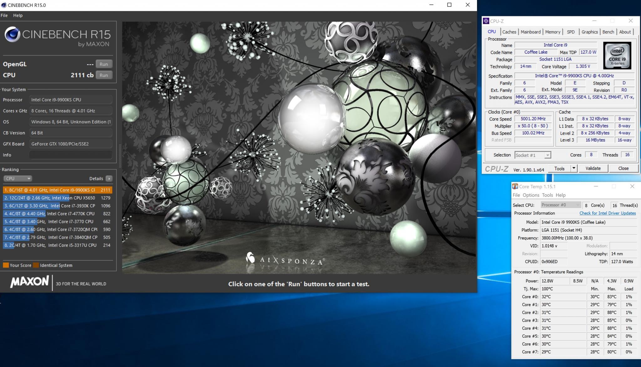This screenshot has width=641, height=367.
Task: Select ranking entry Intel Core i7-4770K
Action: (58, 214)
